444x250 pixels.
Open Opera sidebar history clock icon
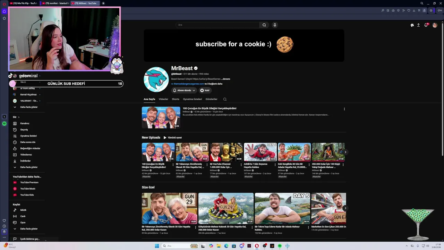click(x=4, y=226)
